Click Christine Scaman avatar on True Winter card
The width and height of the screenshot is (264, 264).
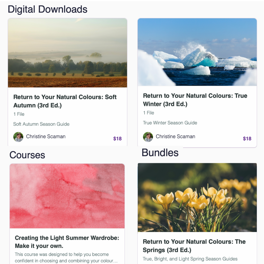[x=148, y=137]
